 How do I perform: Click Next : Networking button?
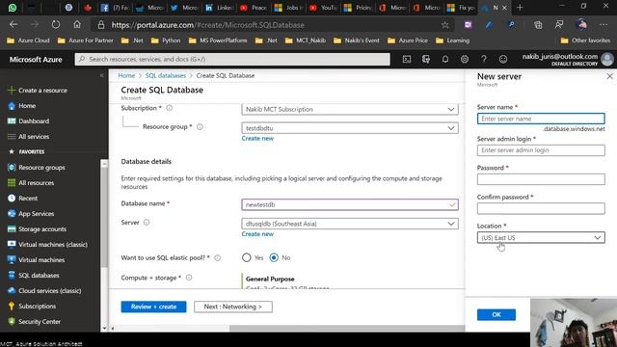point(233,307)
